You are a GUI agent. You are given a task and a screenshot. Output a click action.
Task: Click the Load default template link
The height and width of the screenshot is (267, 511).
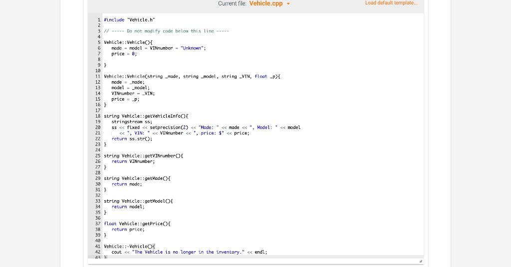(x=391, y=3)
